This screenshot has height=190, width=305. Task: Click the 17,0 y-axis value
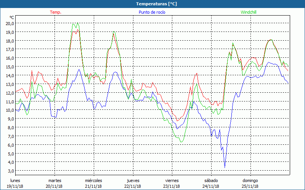pyautogui.click(x=10, y=49)
